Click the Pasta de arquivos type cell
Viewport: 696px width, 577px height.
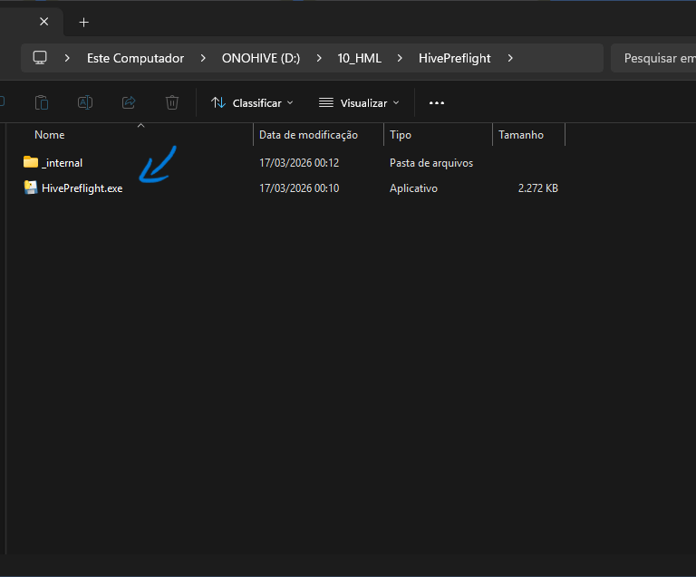pyautogui.click(x=431, y=163)
